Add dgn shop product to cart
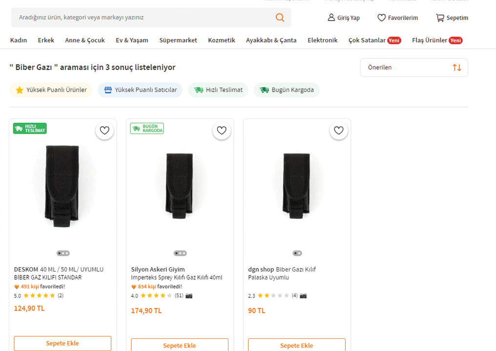The height and width of the screenshot is (351, 496). (296, 345)
